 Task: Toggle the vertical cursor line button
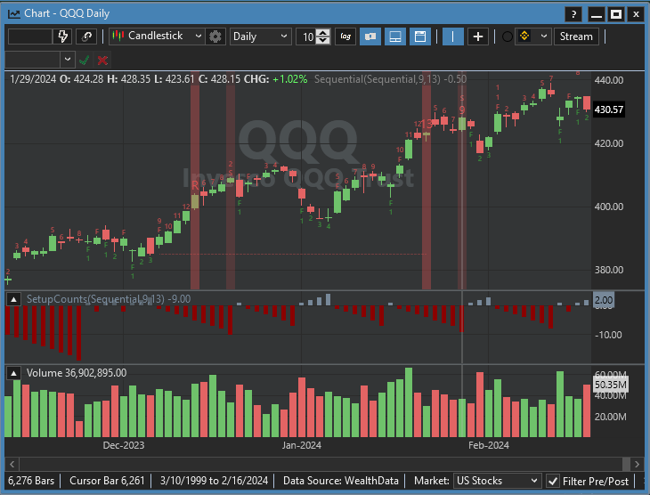(453, 37)
